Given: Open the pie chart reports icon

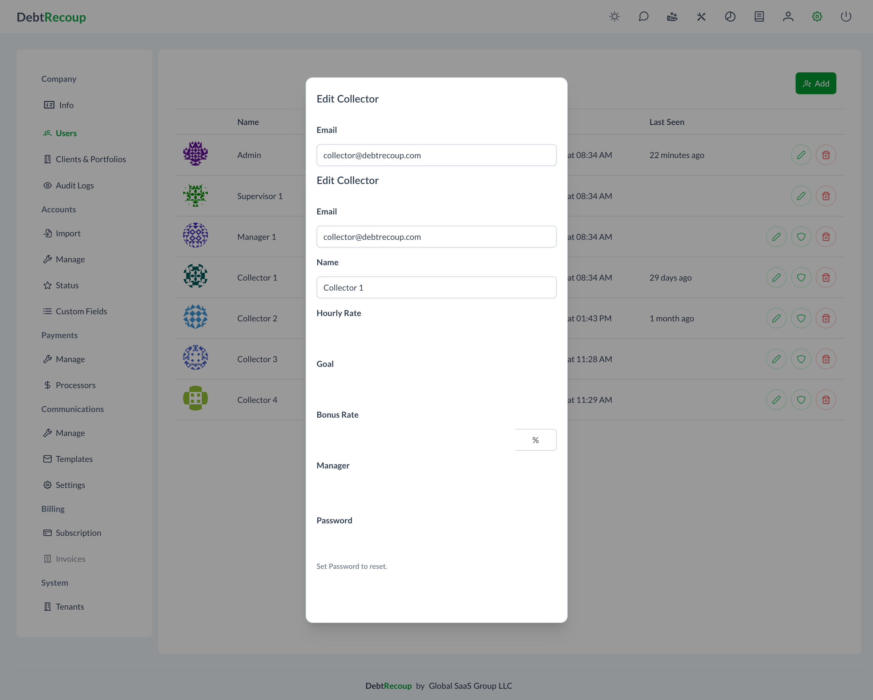Looking at the screenshot, I should (x=730, y=17).
